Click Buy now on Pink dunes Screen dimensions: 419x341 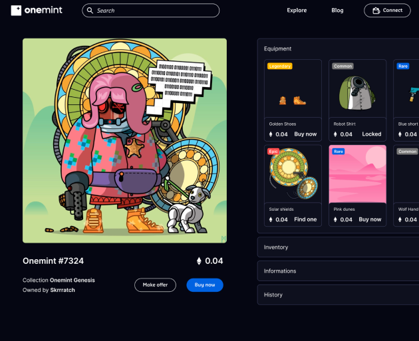point(370,219)
